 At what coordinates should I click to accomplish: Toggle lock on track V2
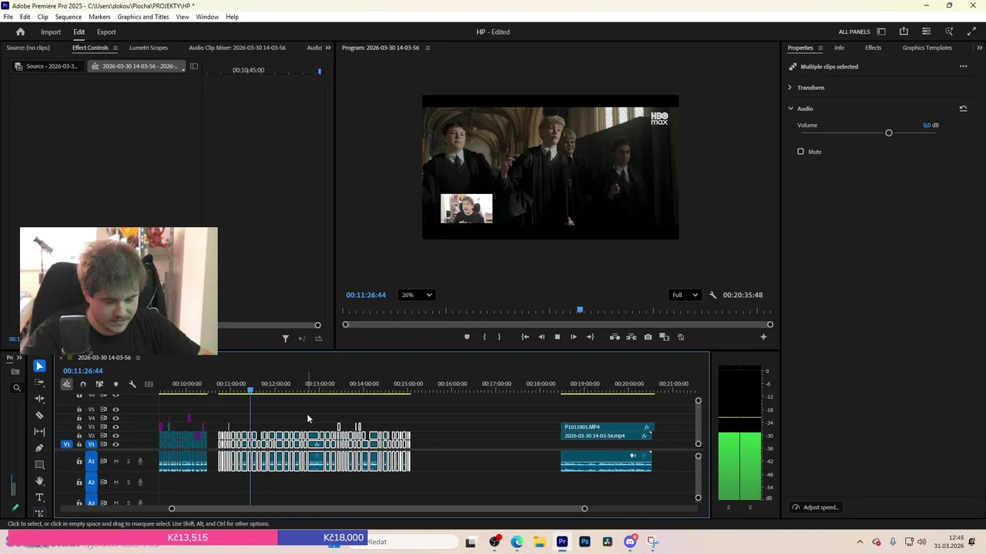coord(79,436)
